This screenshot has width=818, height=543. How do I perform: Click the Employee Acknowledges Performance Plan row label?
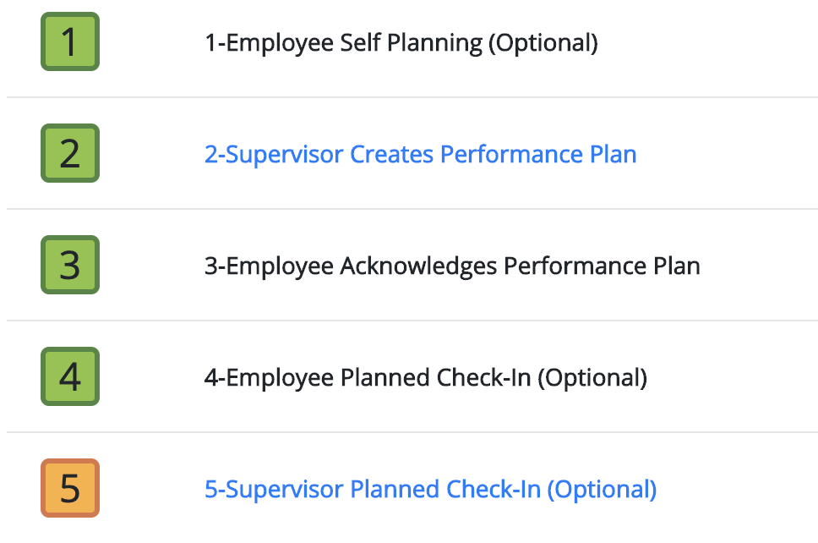[452, 266]
